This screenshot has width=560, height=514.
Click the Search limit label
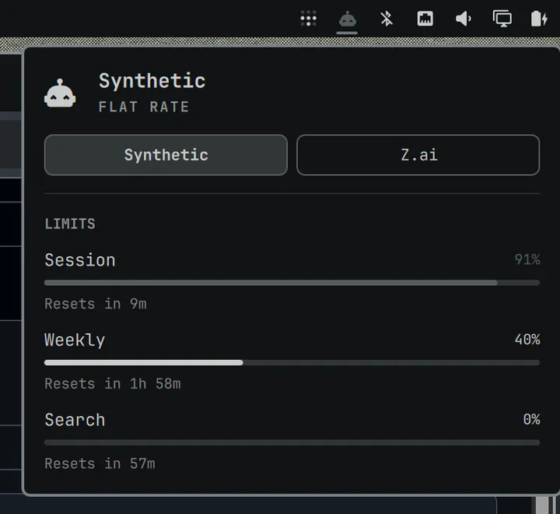[x=75, y=420]
